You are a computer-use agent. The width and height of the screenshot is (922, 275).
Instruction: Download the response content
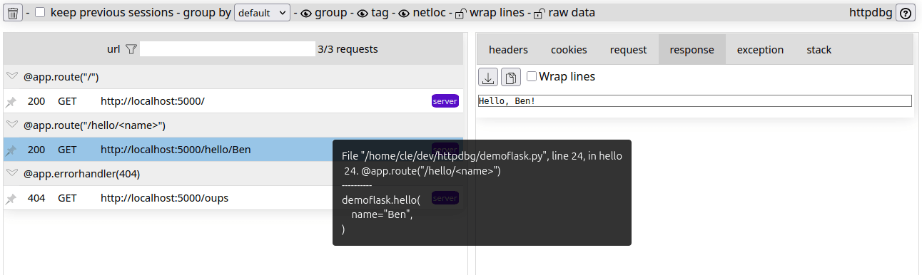point(488,77)
